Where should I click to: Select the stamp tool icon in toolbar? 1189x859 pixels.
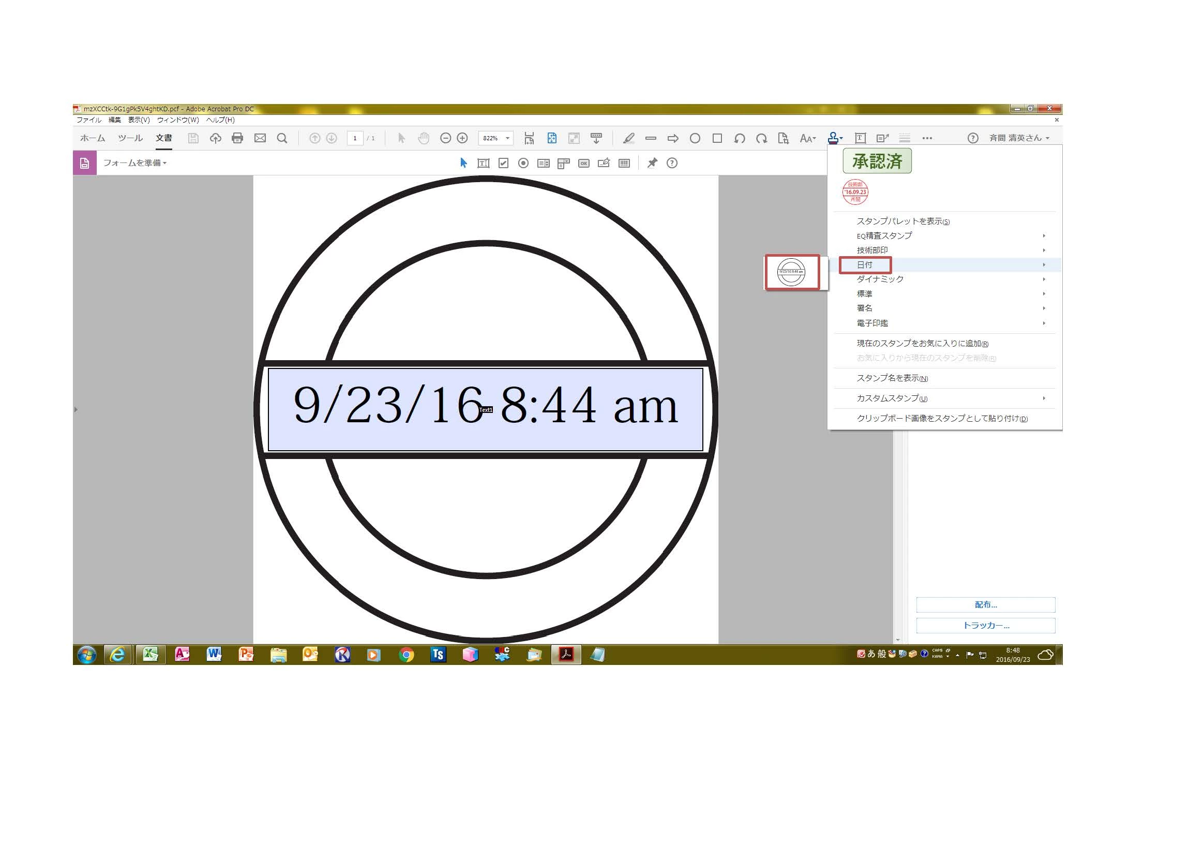833,139
